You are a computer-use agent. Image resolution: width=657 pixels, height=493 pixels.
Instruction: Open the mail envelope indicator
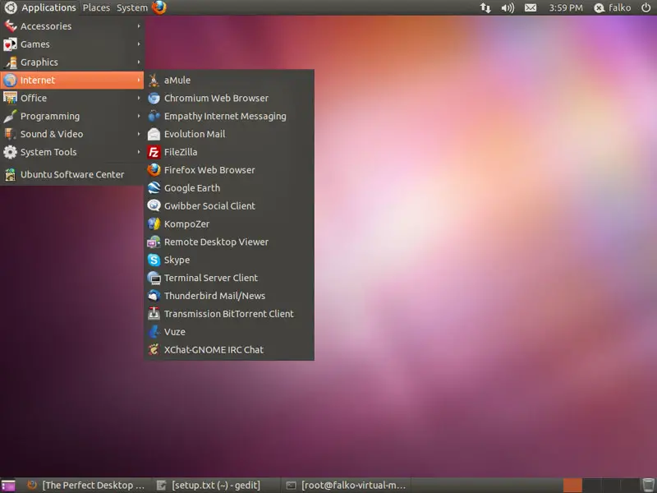pos(531,7)
